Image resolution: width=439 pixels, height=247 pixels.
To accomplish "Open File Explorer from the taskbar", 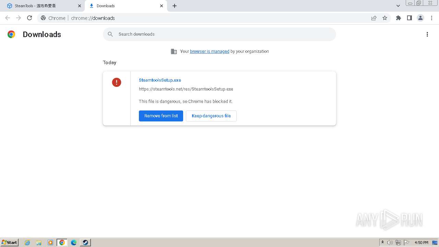I will pos(39,243).
